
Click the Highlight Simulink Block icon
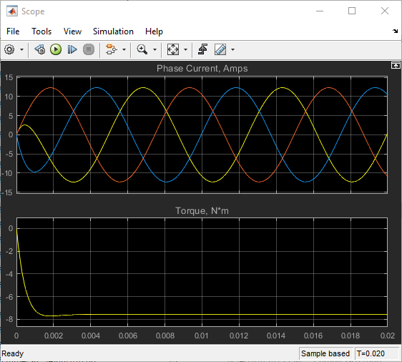(112, 49)
